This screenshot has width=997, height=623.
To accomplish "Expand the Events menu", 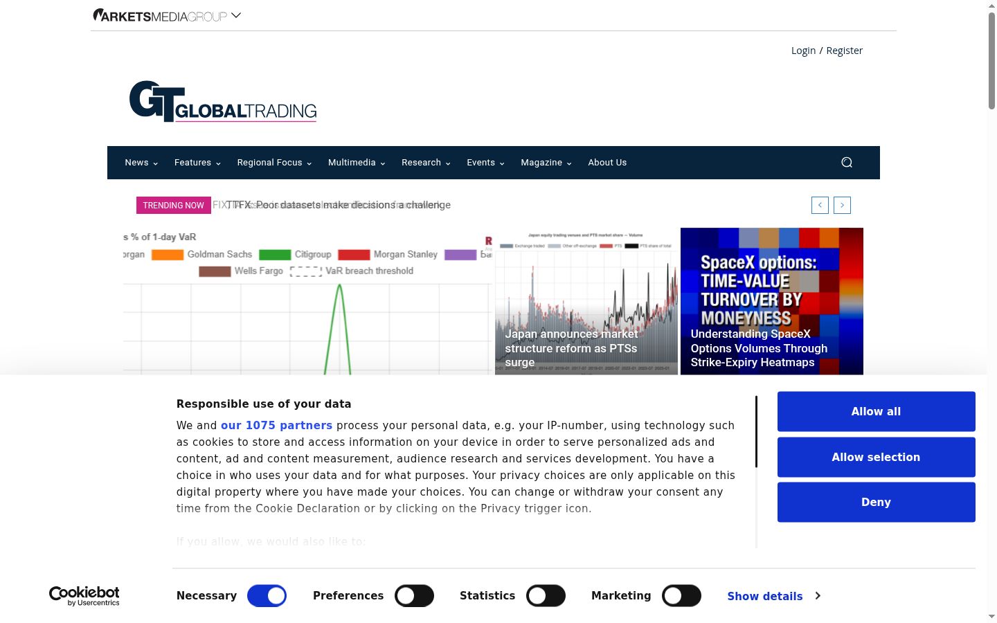I will [485, 163].
